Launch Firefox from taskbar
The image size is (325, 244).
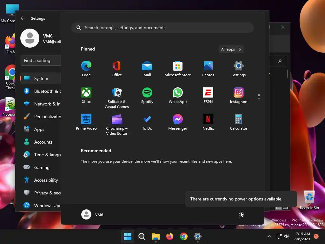170,236
